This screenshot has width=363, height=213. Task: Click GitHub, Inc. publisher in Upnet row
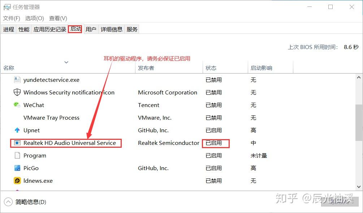[x=153, y=130]
